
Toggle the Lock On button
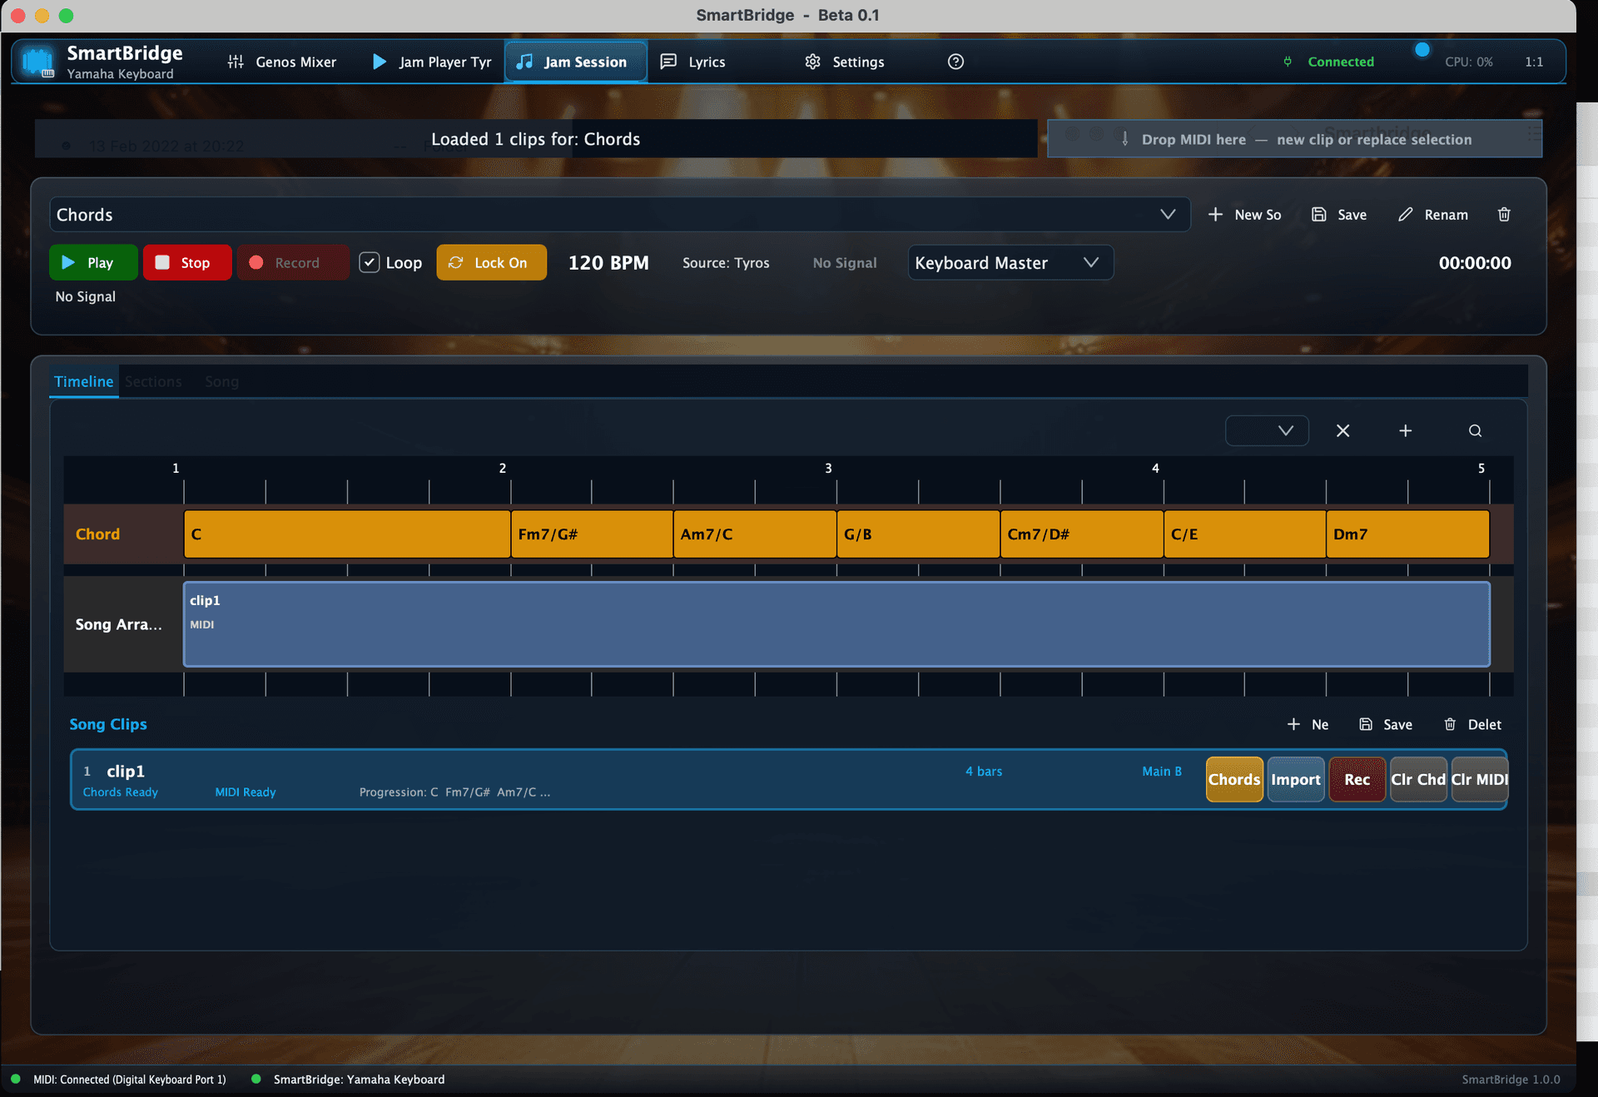point(491,262)
